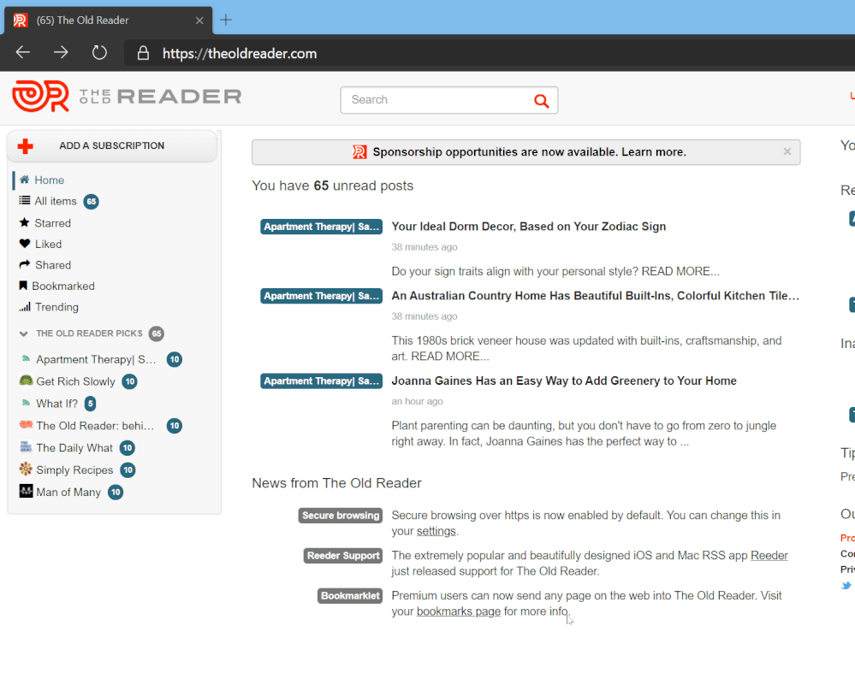Show Starred posts

click(x=53, y=223)
